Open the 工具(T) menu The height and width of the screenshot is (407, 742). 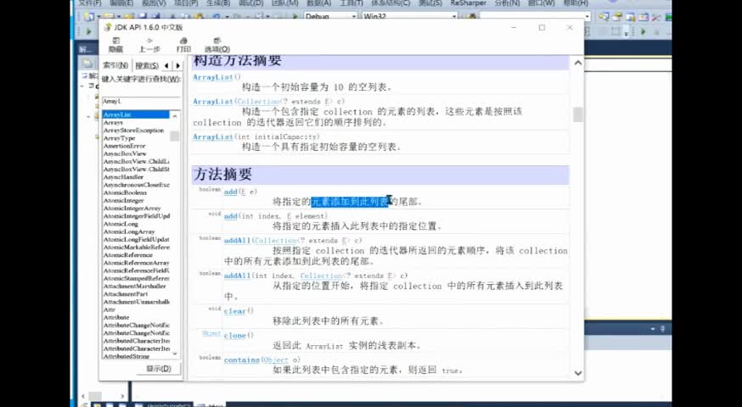tap(350, 3)
